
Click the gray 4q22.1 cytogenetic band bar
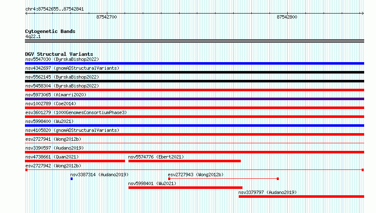point(194,41)
